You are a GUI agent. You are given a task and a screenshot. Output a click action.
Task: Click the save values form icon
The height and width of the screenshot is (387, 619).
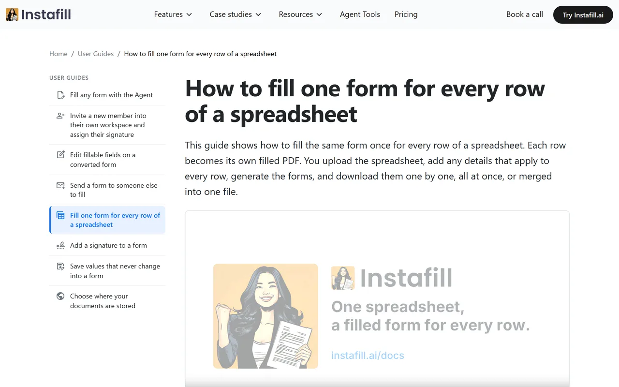pyautogui.click(x=60, y=266)
